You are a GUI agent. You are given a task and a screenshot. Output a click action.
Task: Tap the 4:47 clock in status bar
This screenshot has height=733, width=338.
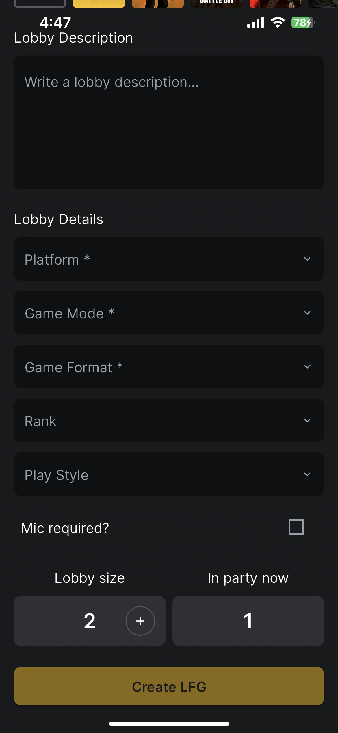click(x=55, y=23)
